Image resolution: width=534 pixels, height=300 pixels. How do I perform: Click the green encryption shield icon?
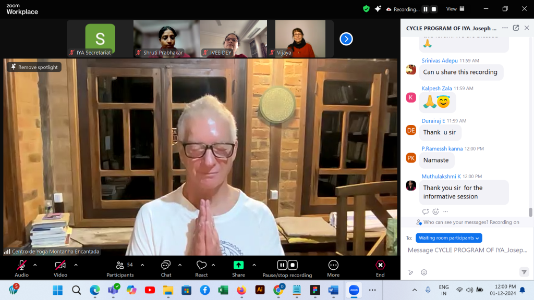tap(366, 9)
